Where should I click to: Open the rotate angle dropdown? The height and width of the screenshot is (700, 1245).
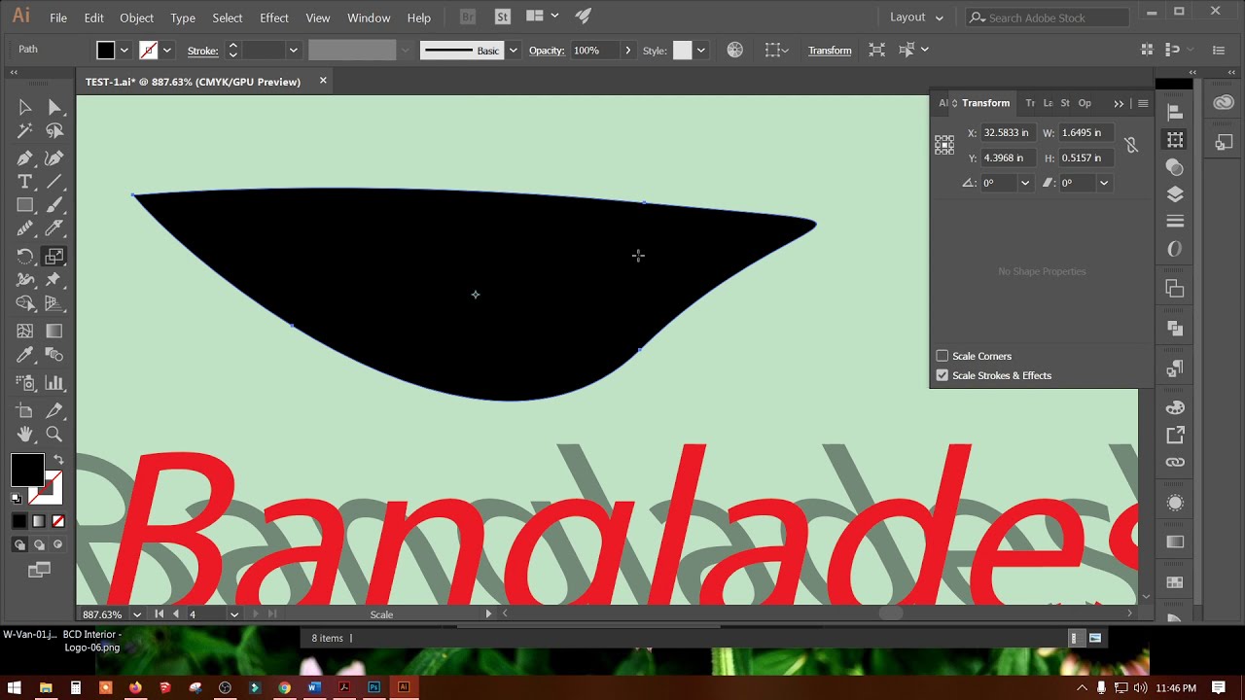[x=1024, y=183]
